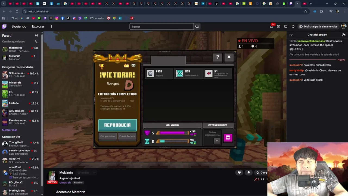Open PGL_Dota2 live channel
348x196 pixels.
pyautogui.click(x=21, y=184)
